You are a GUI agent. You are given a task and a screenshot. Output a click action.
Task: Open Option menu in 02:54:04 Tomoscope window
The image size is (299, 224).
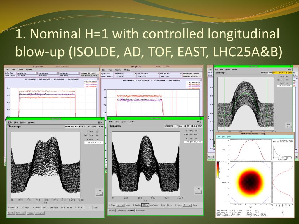[x=124, y=122]
